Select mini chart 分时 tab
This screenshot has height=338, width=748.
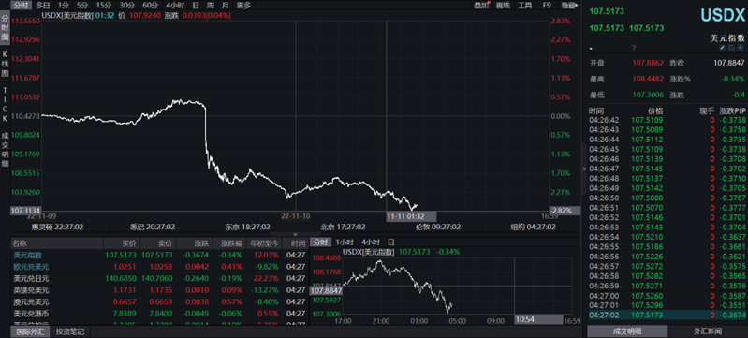[321, 242]
